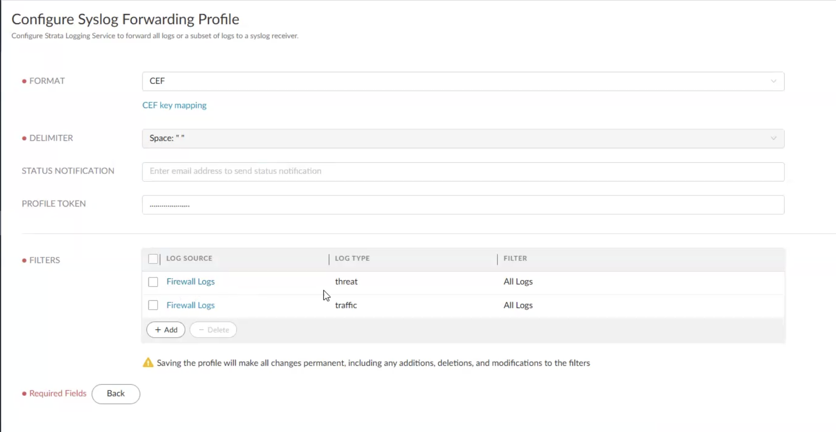Click the LOG TYPE column header
836x432 pixels.
(x=352, y=258)
